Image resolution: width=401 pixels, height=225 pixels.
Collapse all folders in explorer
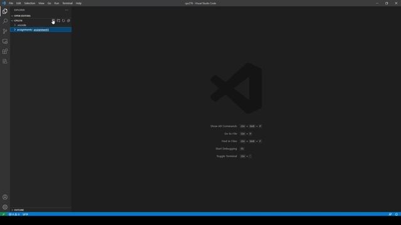tap(68, 21)
